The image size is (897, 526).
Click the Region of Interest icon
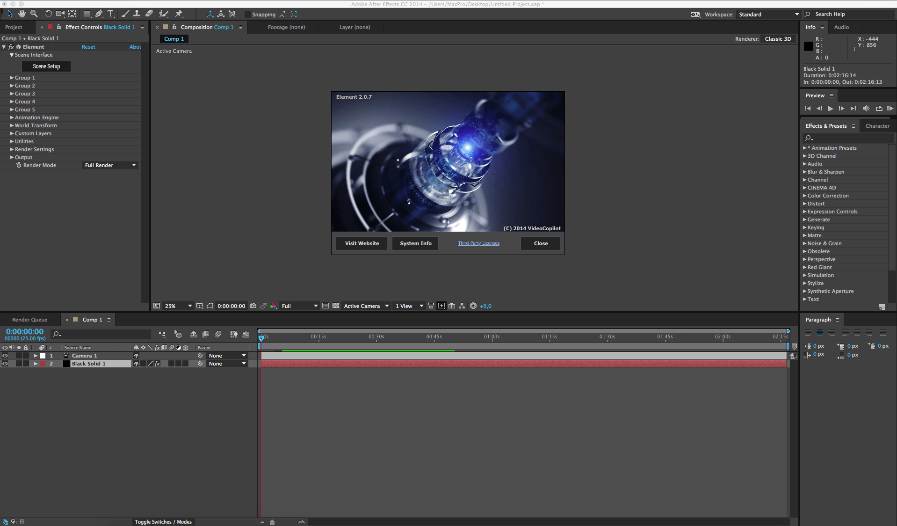pos(326,306)
